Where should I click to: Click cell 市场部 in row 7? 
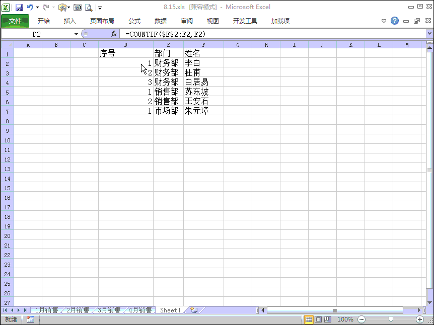168,111
